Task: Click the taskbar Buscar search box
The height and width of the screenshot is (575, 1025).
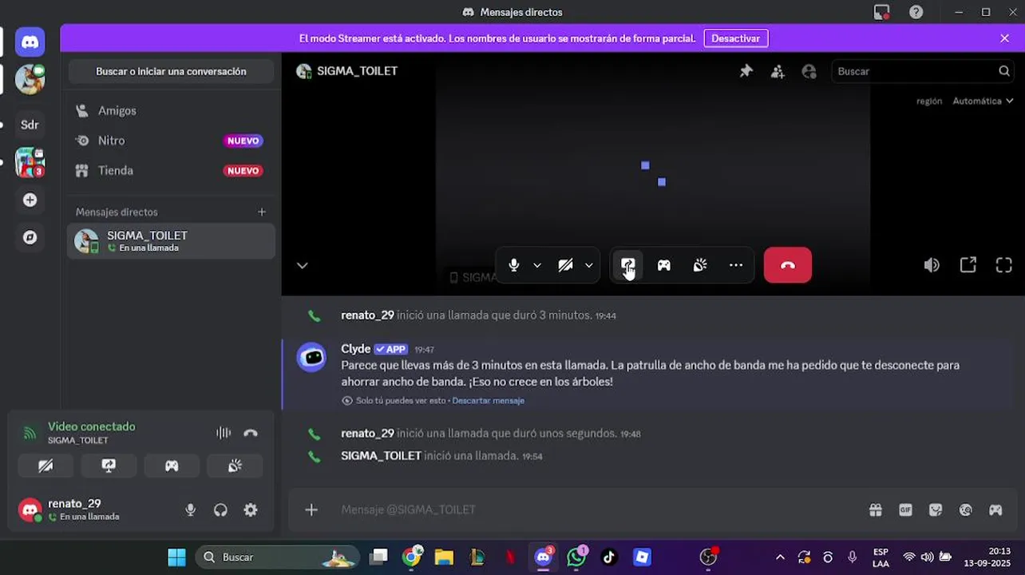Action: 279,557
